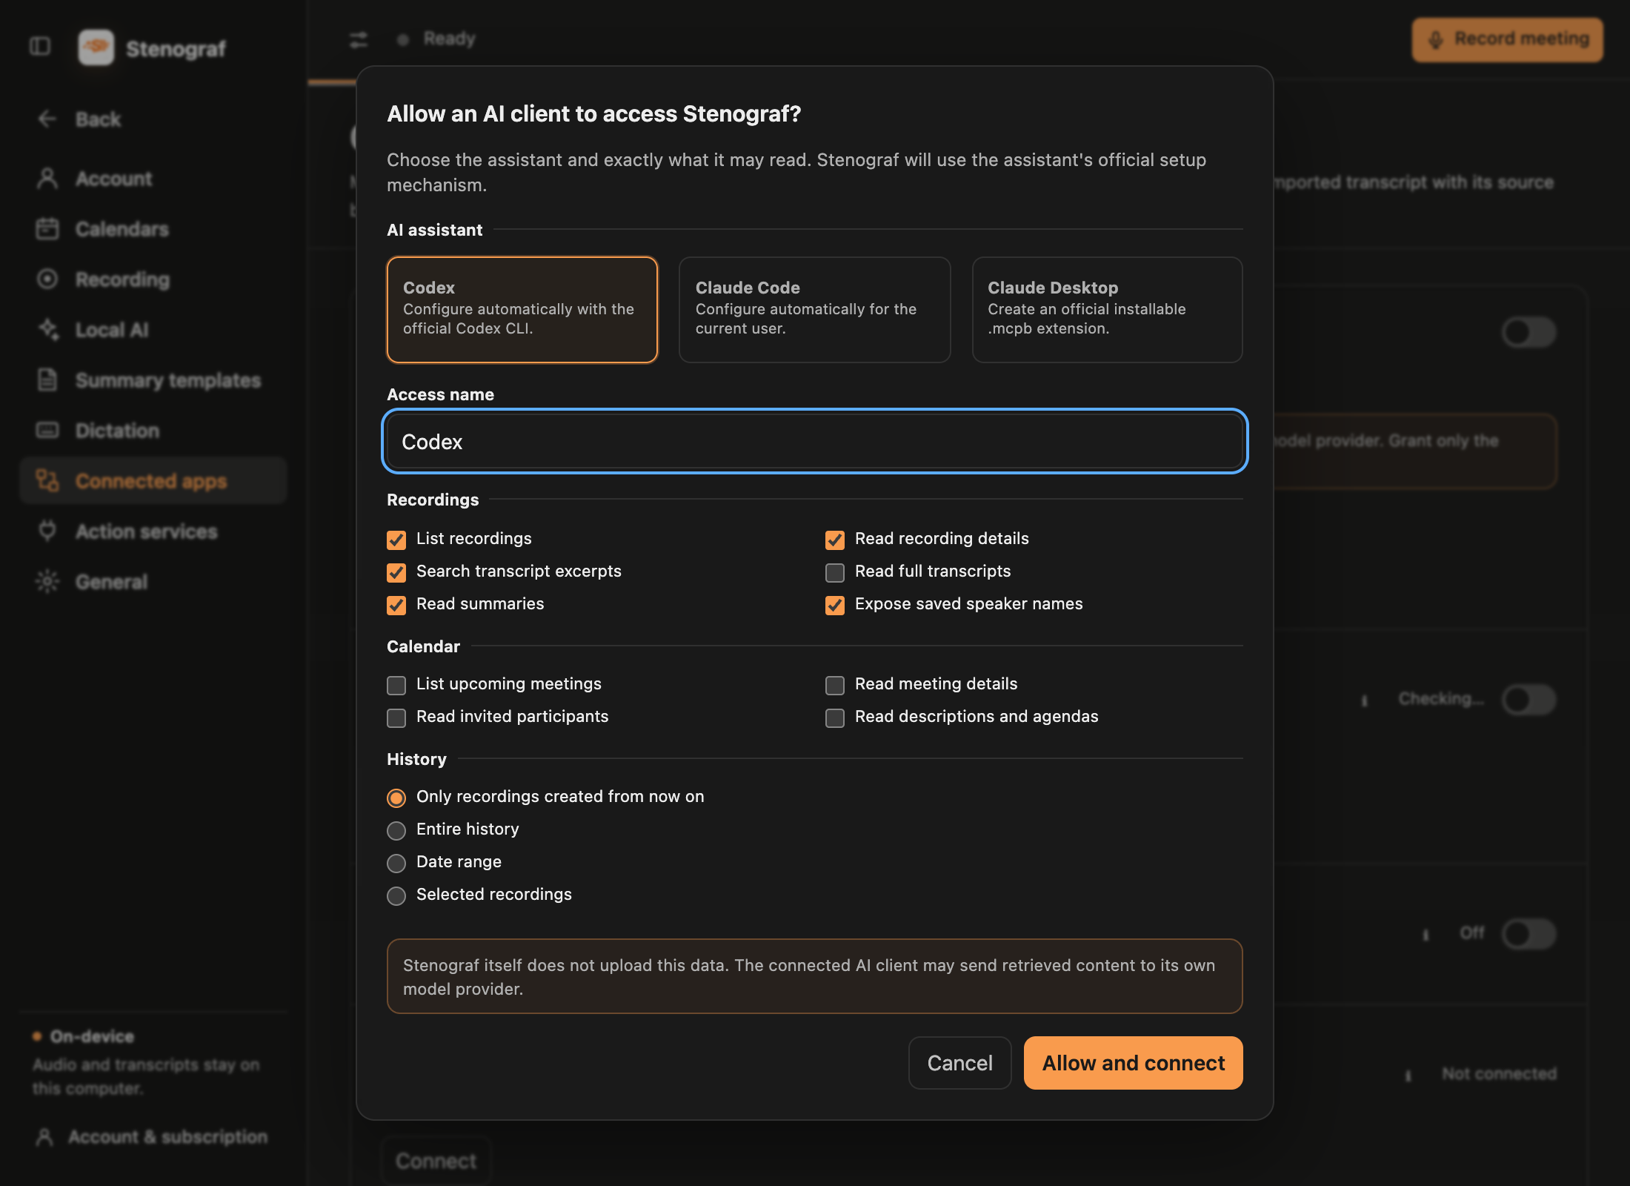Select Date range radio option
Screen dimensions: 1630x1186
[x=396, y=863]
